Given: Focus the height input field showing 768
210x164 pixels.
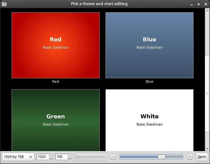Looking at the screenshot, I should click(x=61, y=157).
